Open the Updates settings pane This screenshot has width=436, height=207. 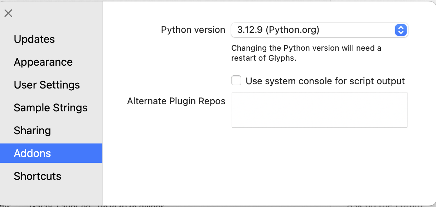pyautogui.click(x=34, y=39)
